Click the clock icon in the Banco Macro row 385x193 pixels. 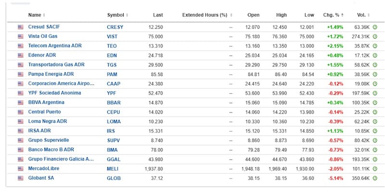pyautogui.click(x=375, y=150)
